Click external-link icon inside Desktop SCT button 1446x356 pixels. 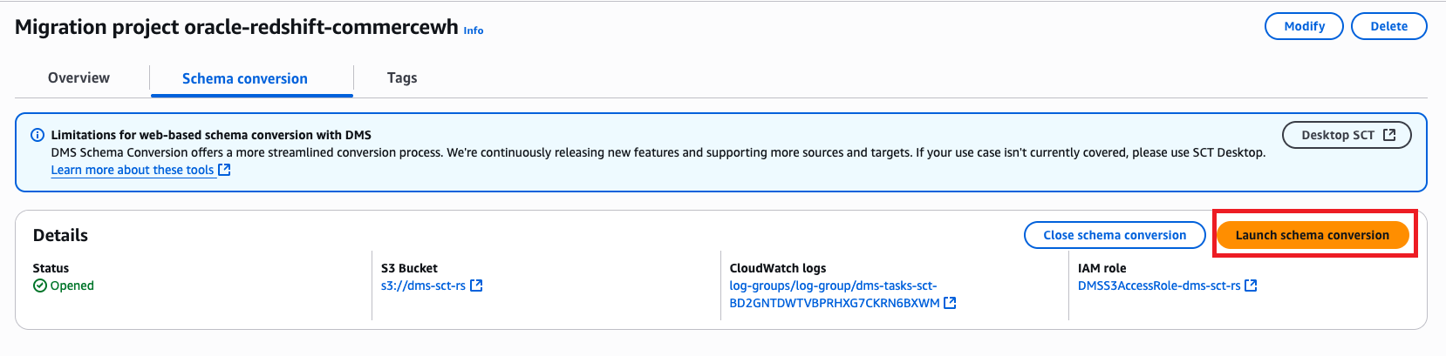(1389, 135)
